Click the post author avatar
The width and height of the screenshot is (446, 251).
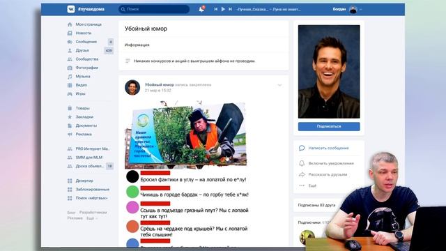132,87
